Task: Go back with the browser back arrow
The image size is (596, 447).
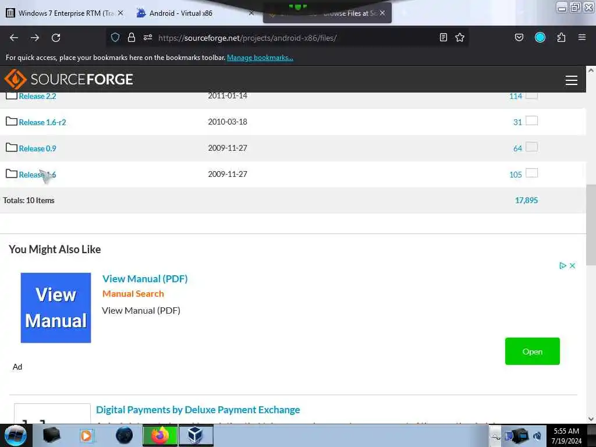Action: (x=14, y=38)
